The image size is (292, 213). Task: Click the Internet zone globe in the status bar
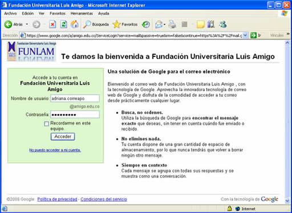coord(238,208)
